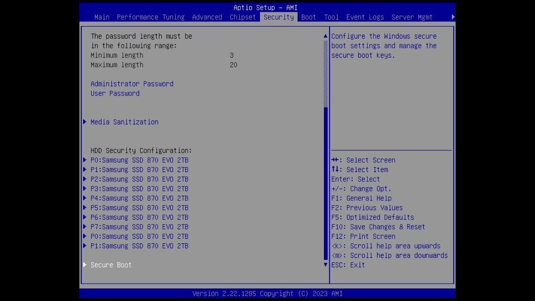Switch to the Main tab
The width and height of the screenshot is (535, 301).
pyautogui.click(x=102, y=17)
